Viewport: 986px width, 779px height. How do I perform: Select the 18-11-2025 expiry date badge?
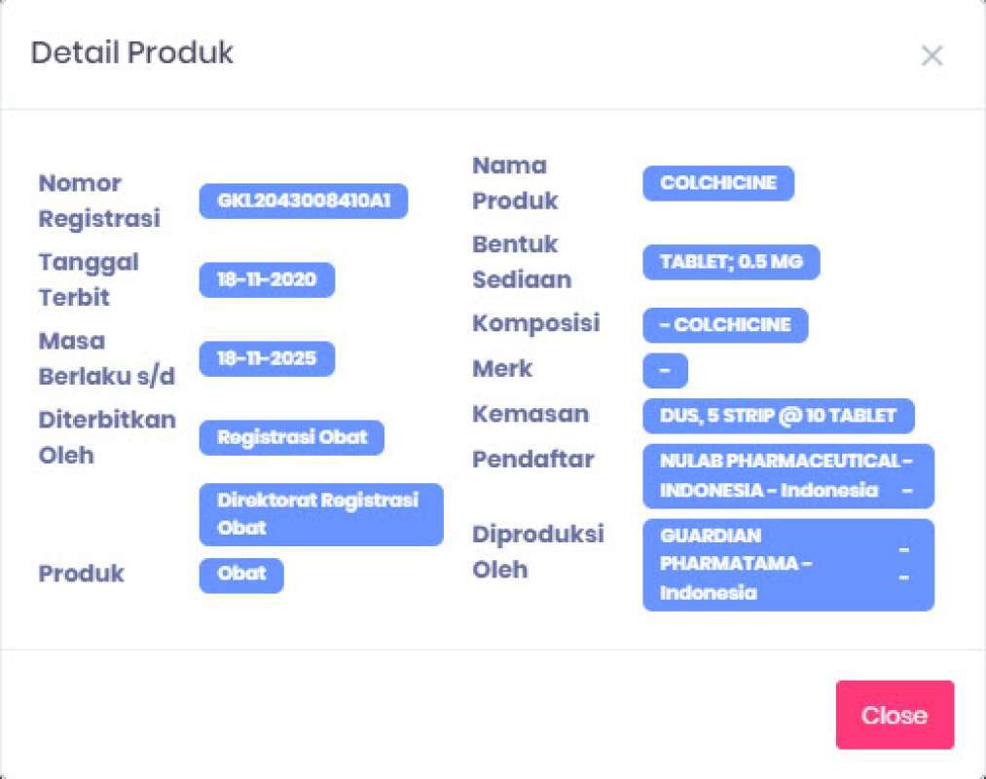click(x=267, y=359)
